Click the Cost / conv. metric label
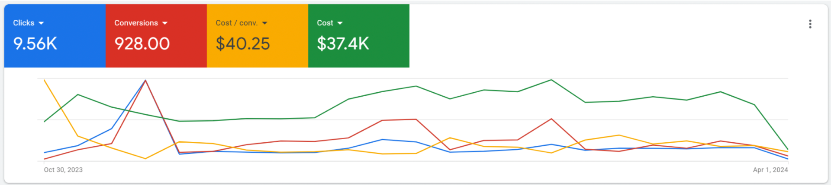 pyautogui.click(x=236, y=23)
